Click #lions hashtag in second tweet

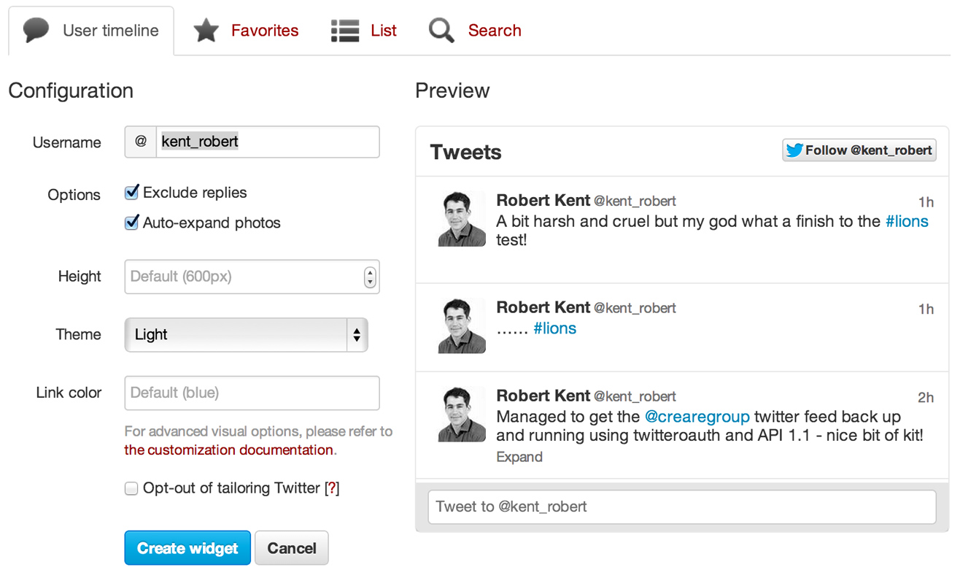coord(554,328)
